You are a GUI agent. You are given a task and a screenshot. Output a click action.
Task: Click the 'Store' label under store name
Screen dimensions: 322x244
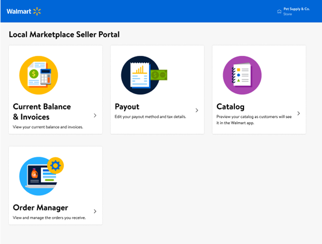click(x=287, y=14)
